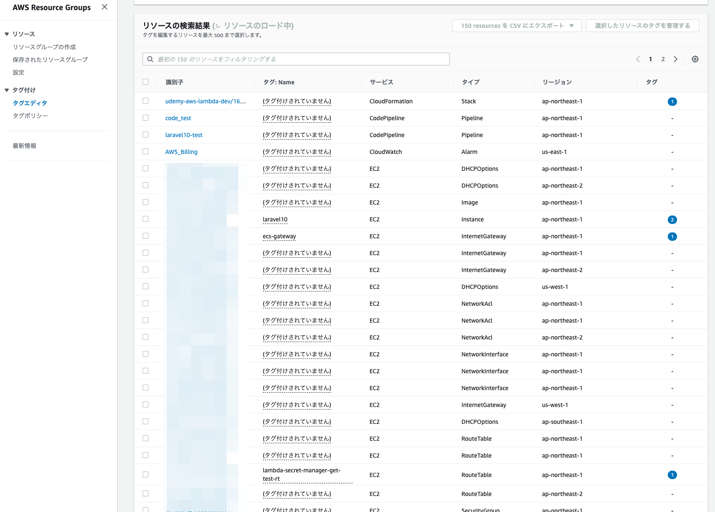Click the 選択したリソースのタグを管理する button
This screenshot has width=715, height=512.
click(642, 25)
